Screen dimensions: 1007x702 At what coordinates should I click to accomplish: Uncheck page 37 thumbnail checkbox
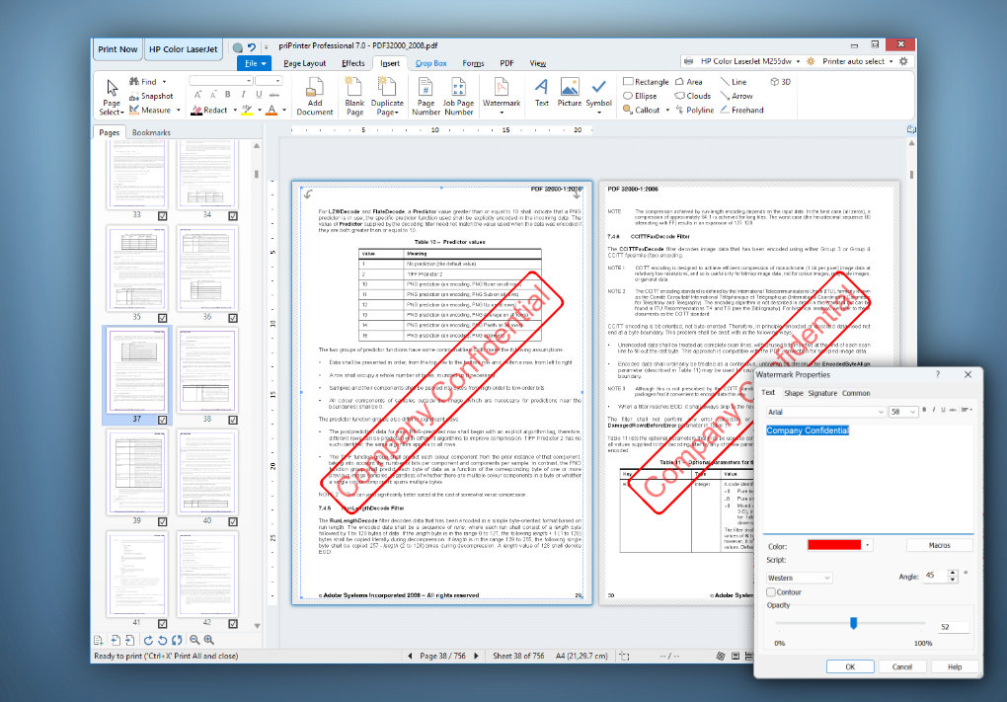pyautogui.click(x=163, y=420)
